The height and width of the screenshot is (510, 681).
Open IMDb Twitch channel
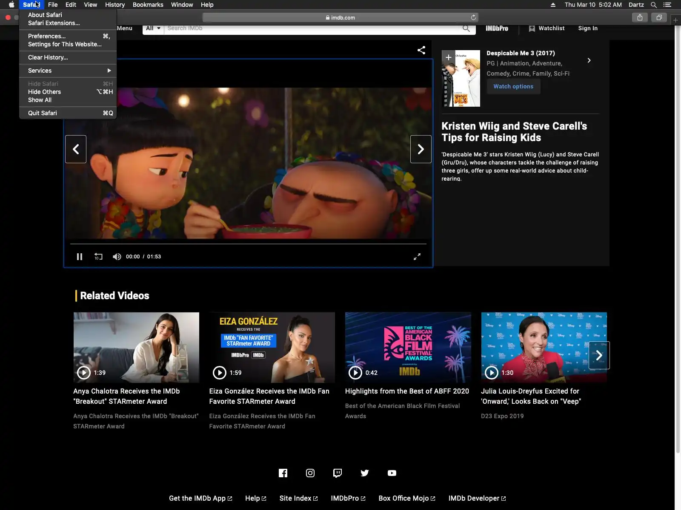pyautogui.click(x=338, y=473)
